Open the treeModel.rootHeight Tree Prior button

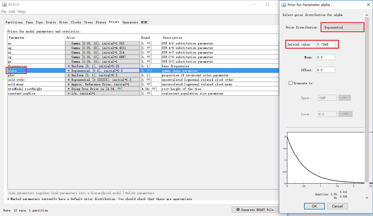[102, 89]
